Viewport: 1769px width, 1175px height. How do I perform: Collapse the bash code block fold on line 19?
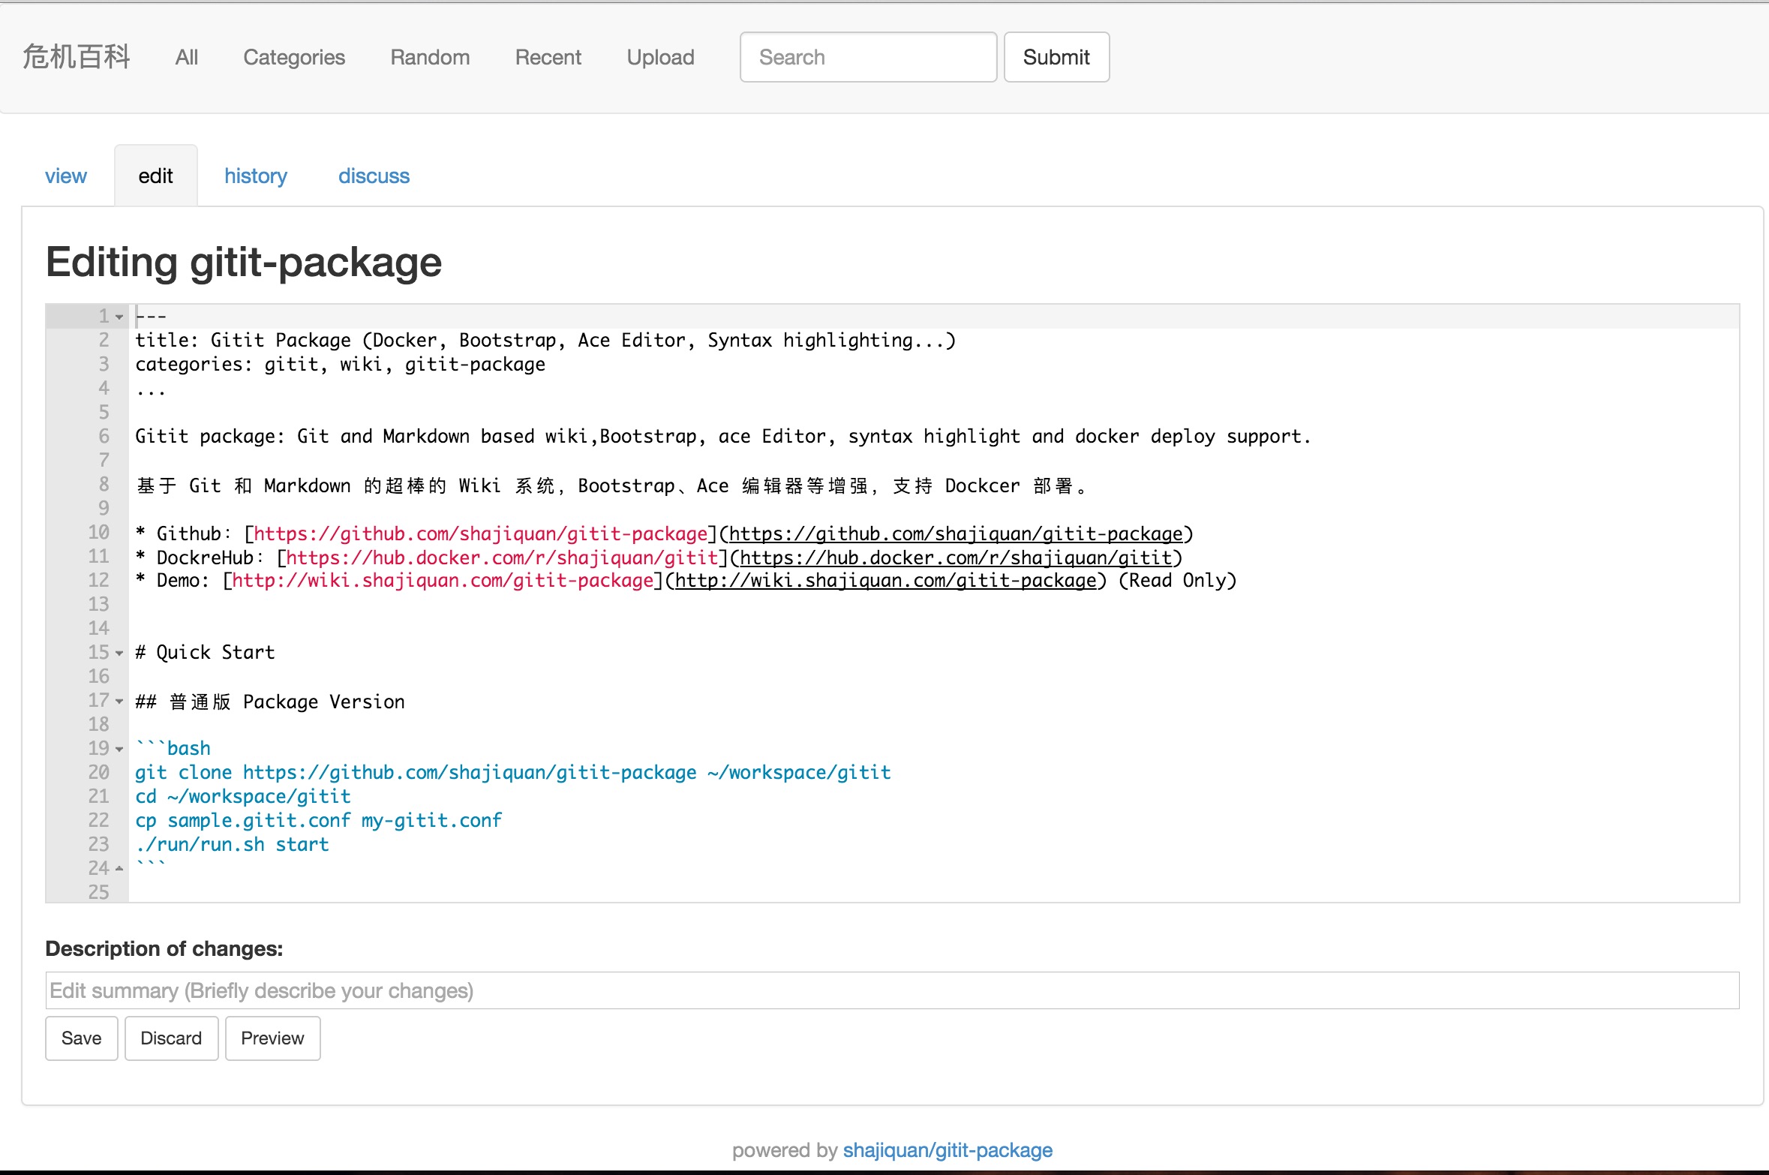point(119,750)
